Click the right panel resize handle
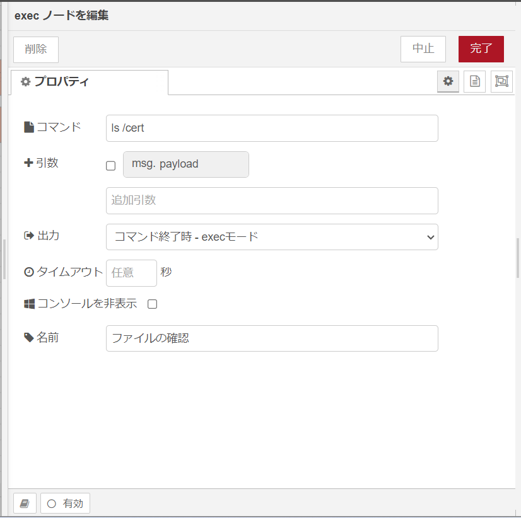 pos(518,258)
